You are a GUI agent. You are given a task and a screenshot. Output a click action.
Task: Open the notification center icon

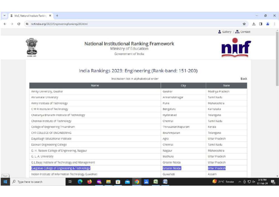[x=273, y=182]
